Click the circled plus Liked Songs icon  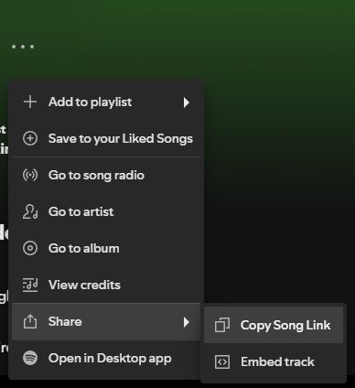[30, 138]
